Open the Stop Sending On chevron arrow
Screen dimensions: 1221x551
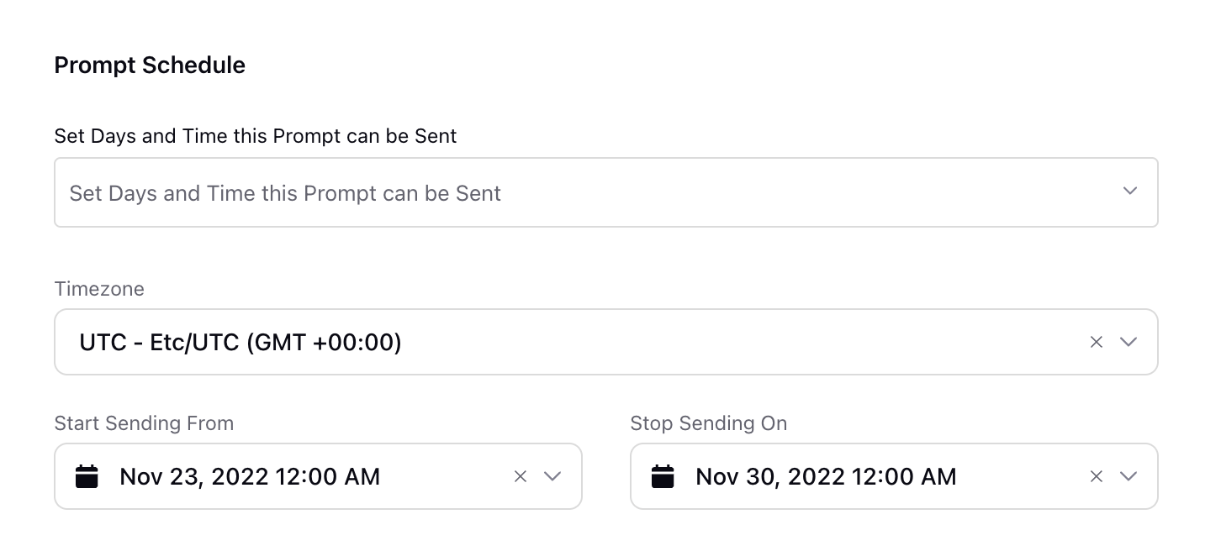pyautogui.click(x=1128, y=476)
